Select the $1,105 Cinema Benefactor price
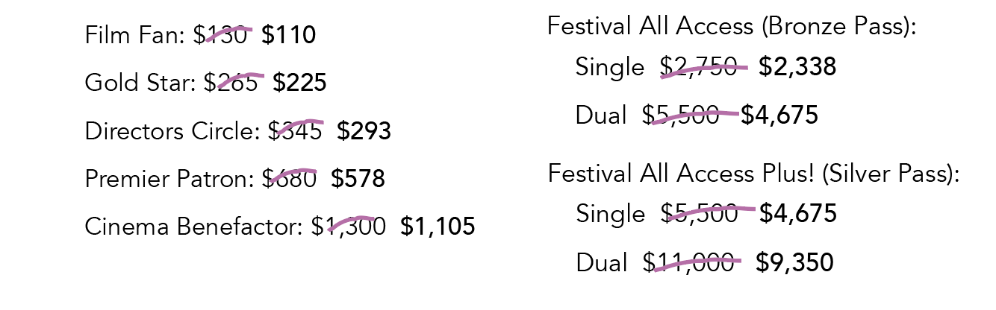Image resolution: width=996 pixels, height=310 pixels. 438,227
